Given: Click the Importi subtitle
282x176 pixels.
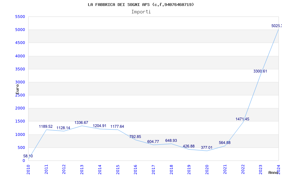Looking at the screenshot, I should [x=141, y=12].
